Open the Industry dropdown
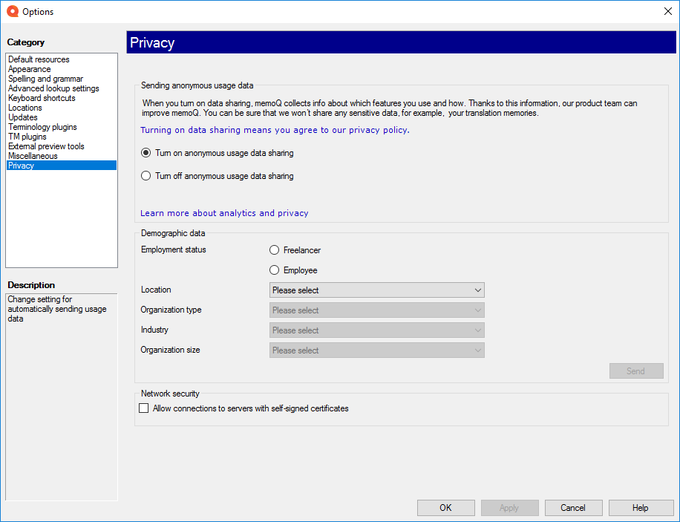The height and width of the screenshot is (522, 680). point(377,330)
